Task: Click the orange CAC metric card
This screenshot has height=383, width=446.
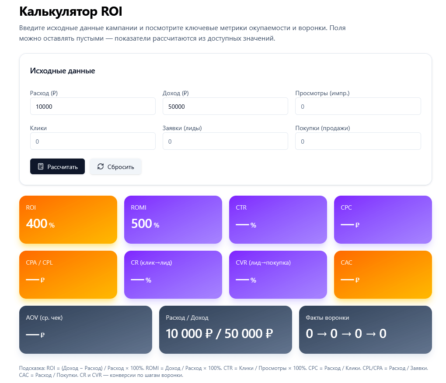Action: pyautogui.click(x=383, y=274)
